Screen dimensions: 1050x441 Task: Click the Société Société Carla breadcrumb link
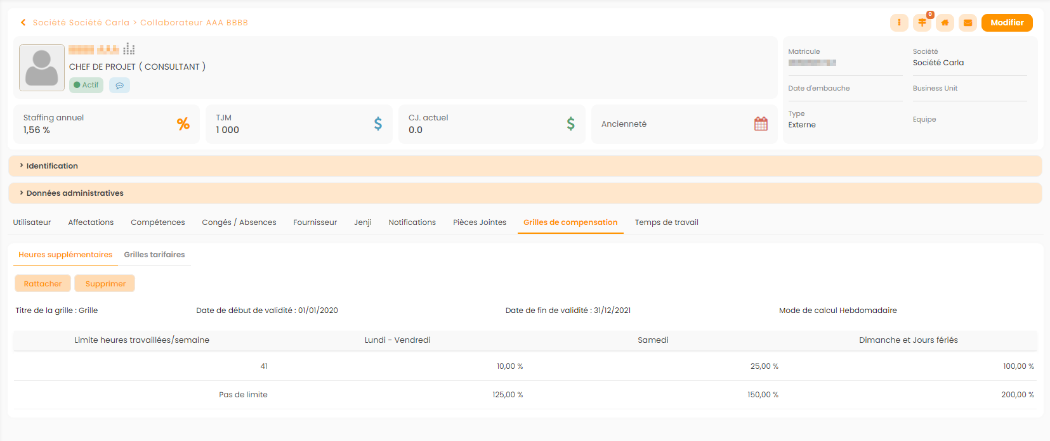click(81, 23)
